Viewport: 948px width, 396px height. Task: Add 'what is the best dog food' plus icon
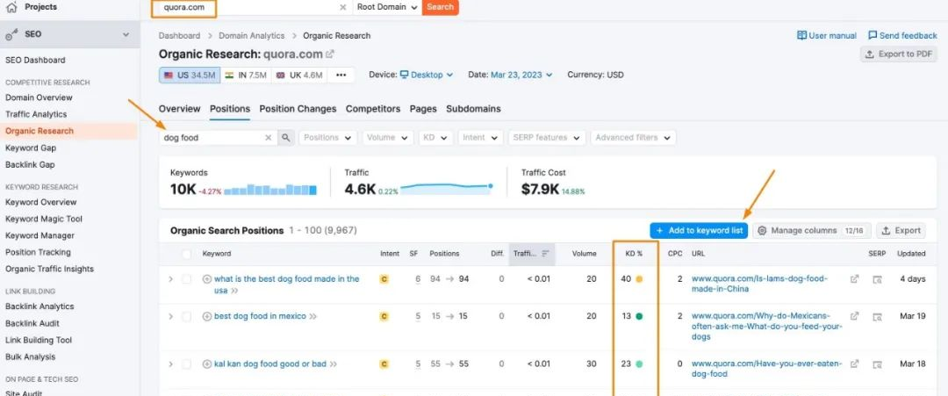point(207,279)
